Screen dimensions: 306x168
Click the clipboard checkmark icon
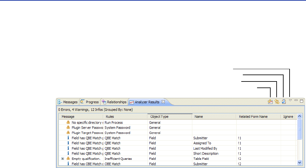[x=284, y=101]
